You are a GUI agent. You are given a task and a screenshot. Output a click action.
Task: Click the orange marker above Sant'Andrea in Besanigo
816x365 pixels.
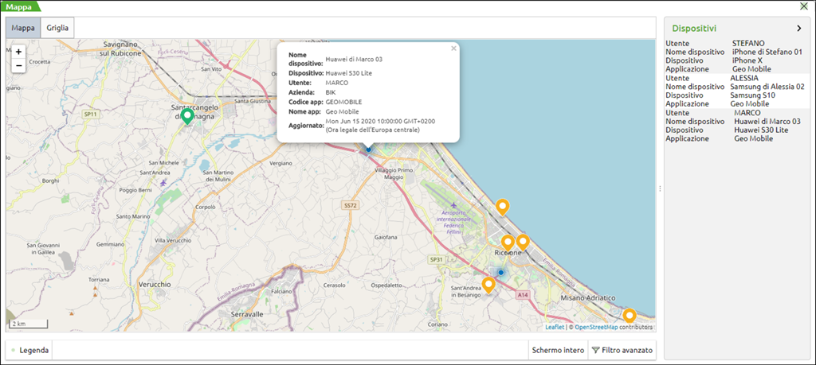[488, 284]
